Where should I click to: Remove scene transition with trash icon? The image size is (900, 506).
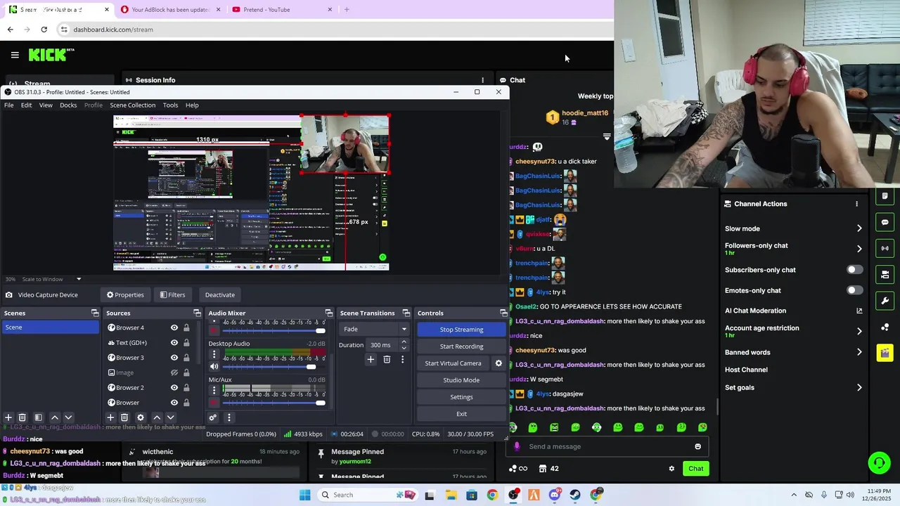coord(387,359)
